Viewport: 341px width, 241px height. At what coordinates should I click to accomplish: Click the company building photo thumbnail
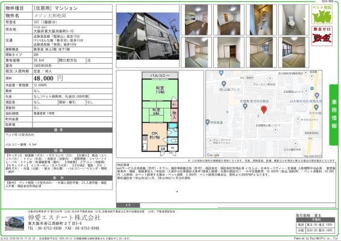[x=14, y=224]
